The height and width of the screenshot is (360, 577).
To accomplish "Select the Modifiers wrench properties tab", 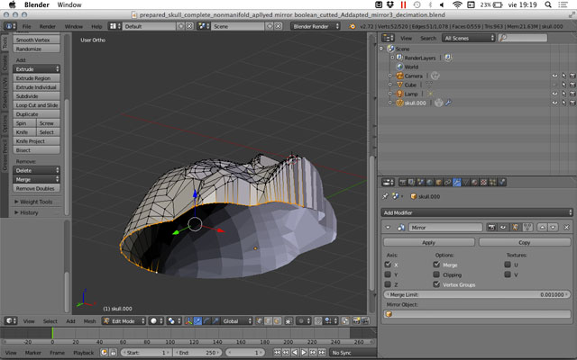I will (457, 182).
